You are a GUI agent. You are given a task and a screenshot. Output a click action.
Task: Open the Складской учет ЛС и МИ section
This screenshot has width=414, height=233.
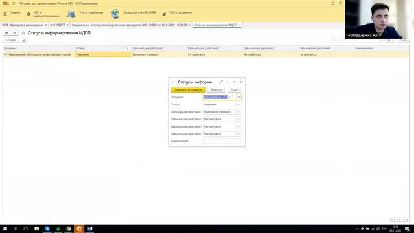tap(140, 12)
